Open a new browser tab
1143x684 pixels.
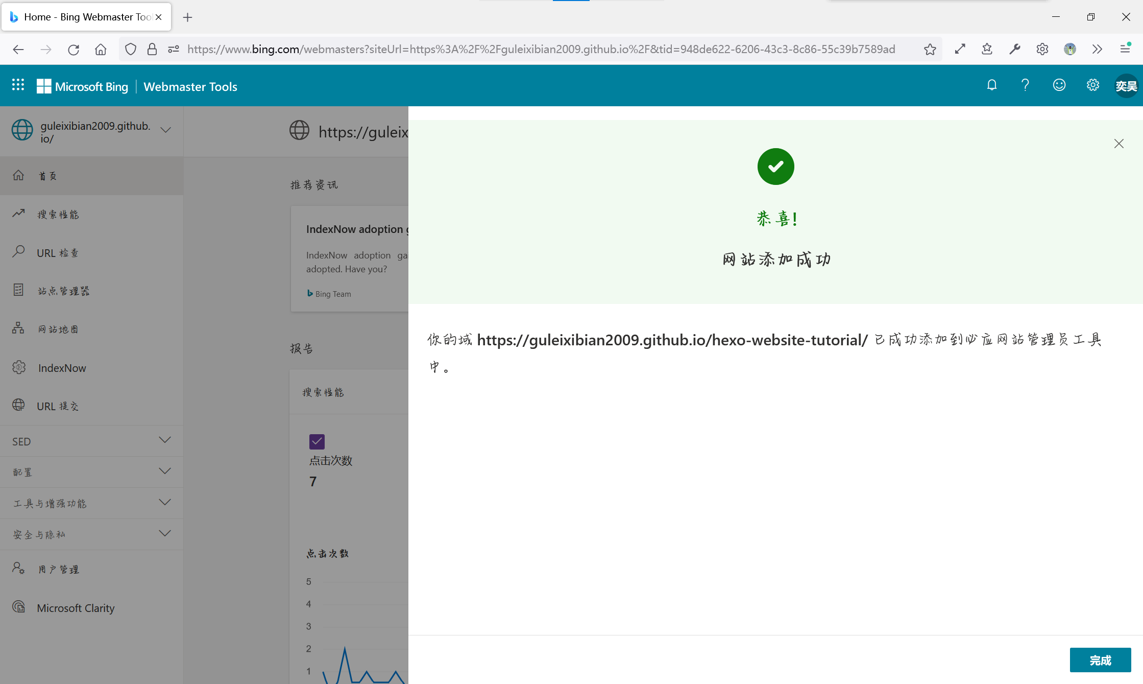click(x=187, y=17)
